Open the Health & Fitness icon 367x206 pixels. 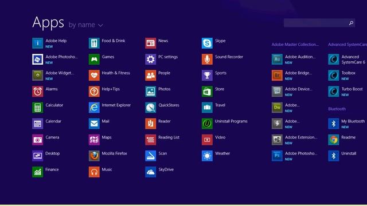coord(94,75)
